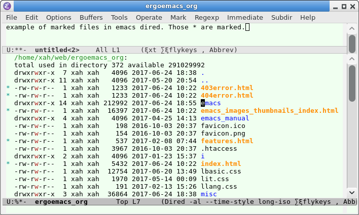Open the directory named i
The image size is (359, 215).
[x=203, y=156]
